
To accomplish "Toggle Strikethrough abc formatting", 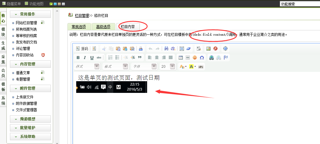I will click(99, 58).
